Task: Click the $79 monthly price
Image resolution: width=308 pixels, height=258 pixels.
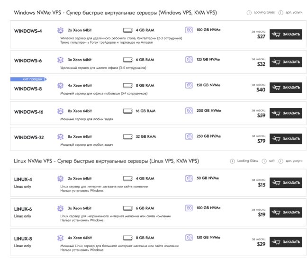Action: (x=261, y=141)
